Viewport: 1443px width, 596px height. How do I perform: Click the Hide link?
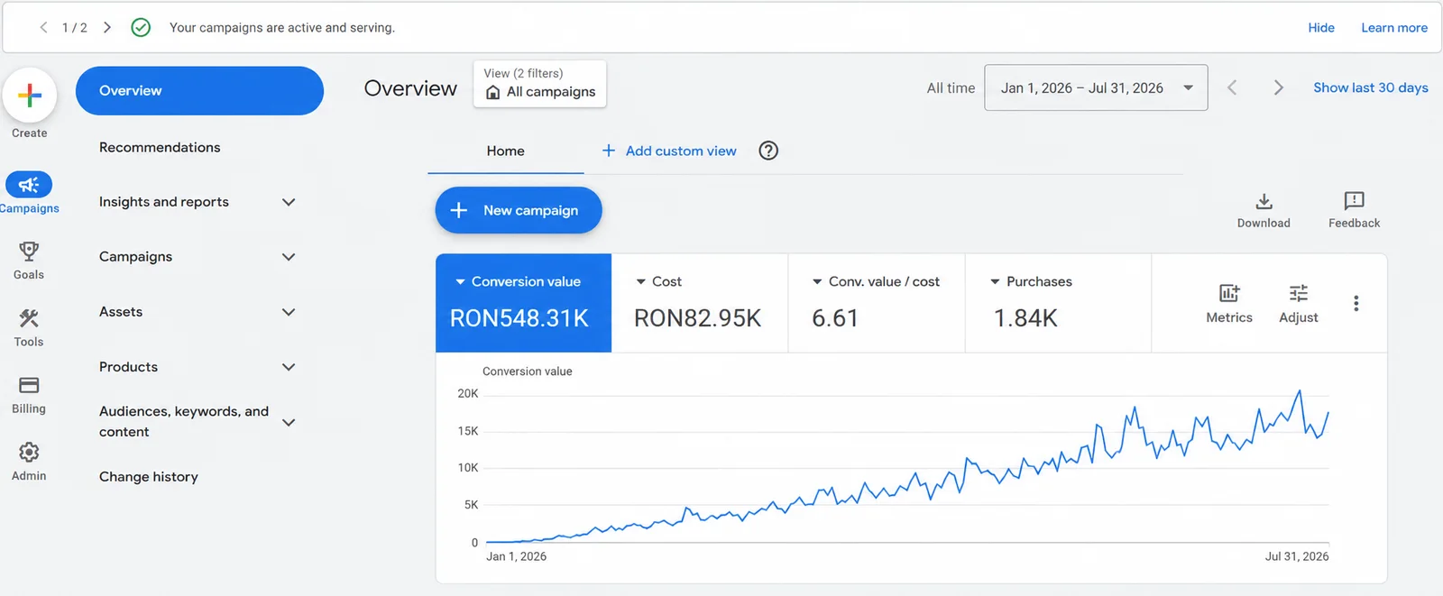point(1321,28)
